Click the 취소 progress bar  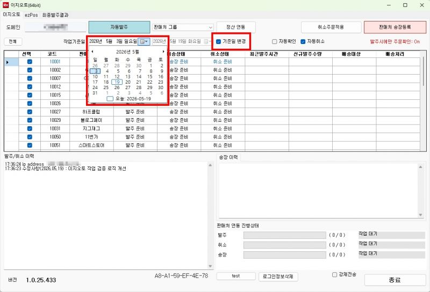285,245
